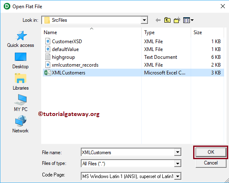Screen dimensions: 229x183
Task: Click the defaultValue file name
Action: coord(65,49)
